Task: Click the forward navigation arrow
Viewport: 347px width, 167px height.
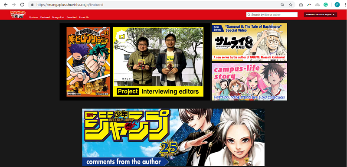Action: click(x=14, y=5)
